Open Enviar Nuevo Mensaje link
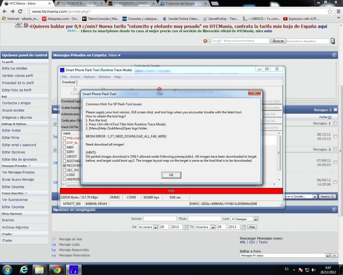The image size is (343, 275). pos(18,179)
